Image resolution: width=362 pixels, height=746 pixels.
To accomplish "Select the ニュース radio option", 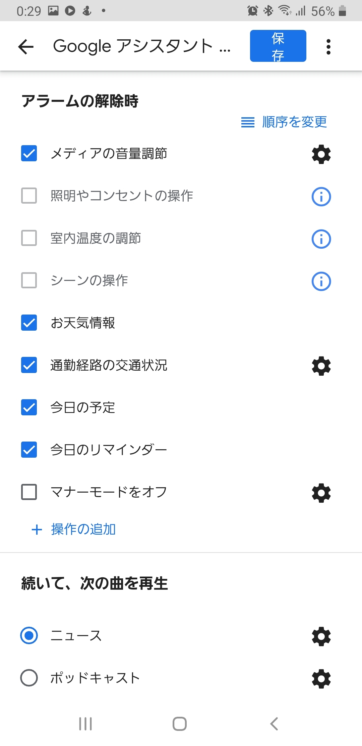I will (29, 635).
